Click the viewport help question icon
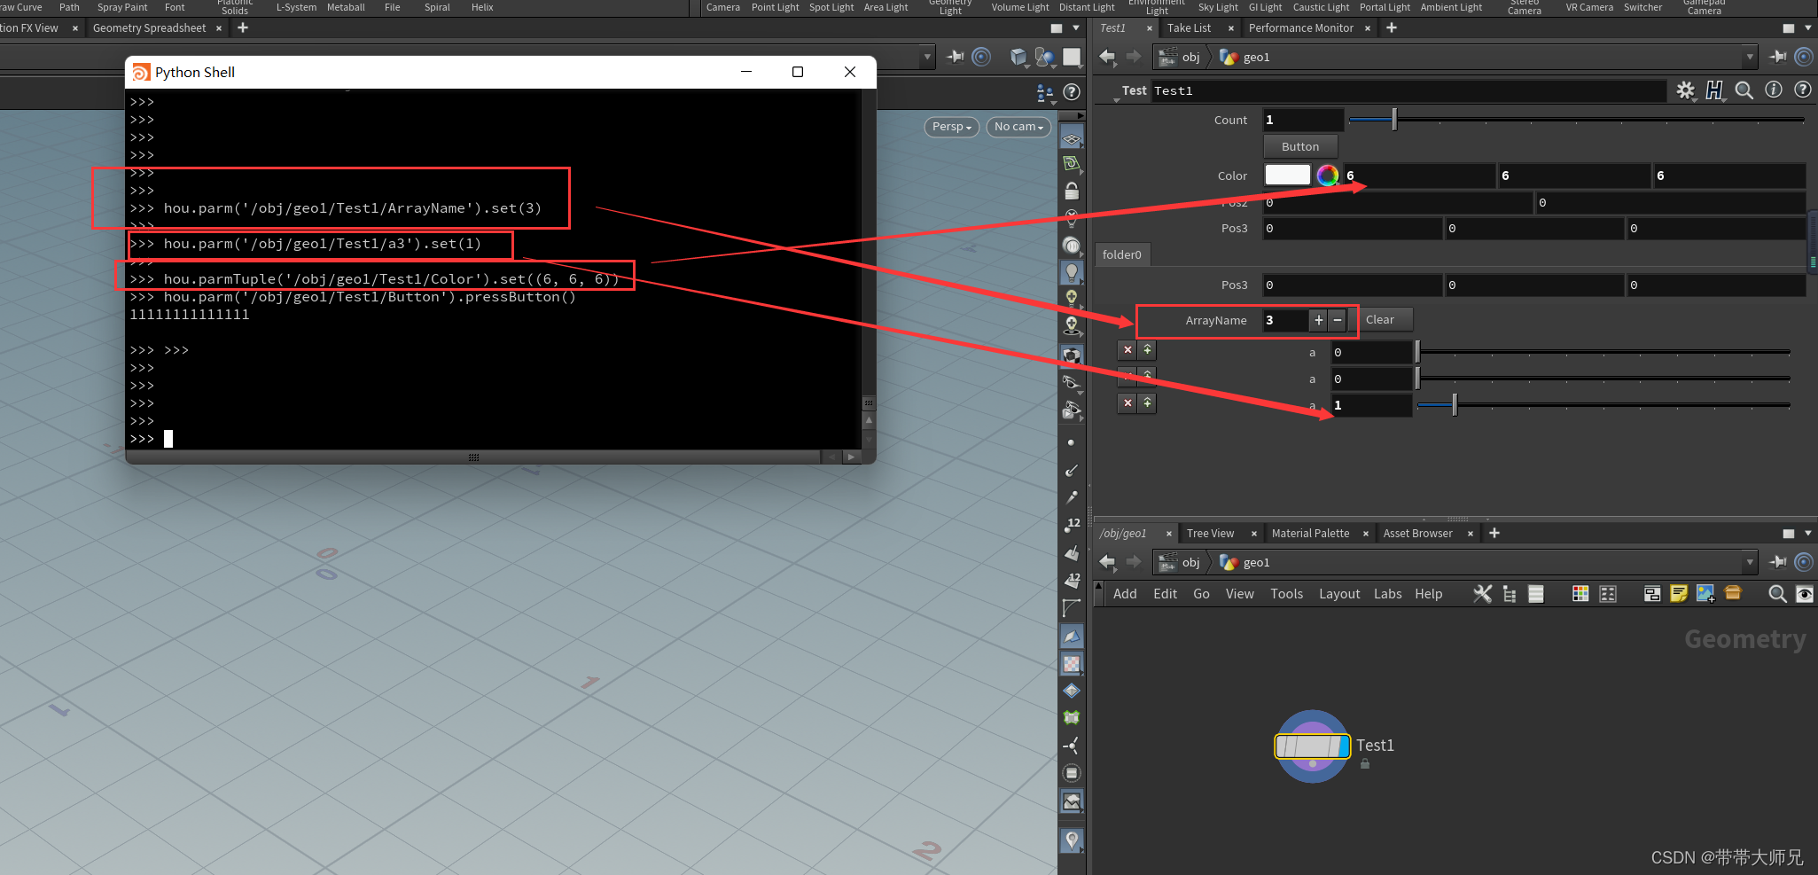 tap(1072, 92)
